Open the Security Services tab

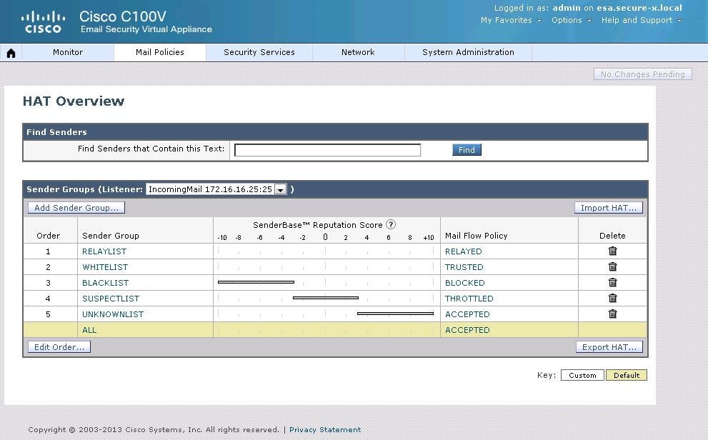pos(259,52)
